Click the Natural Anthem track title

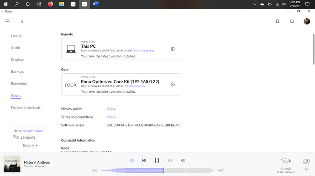pos(37,162)
